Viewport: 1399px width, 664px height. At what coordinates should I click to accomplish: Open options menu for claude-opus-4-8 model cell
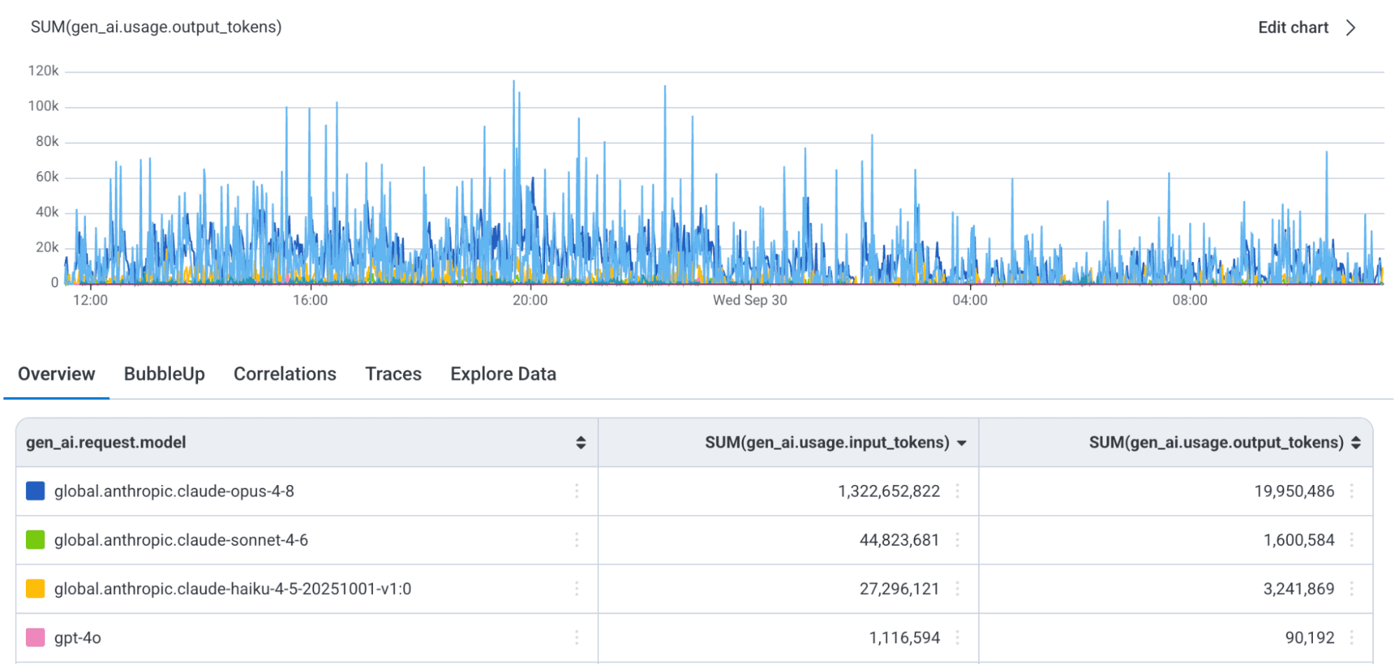pos(577,491)
